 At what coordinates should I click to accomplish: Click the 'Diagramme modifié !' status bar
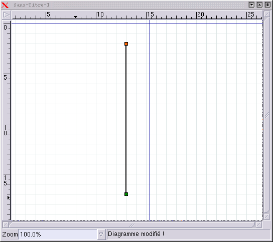[189, 234]
